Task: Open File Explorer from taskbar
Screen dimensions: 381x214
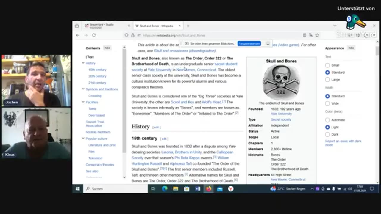Action: (x=176, y=189)
